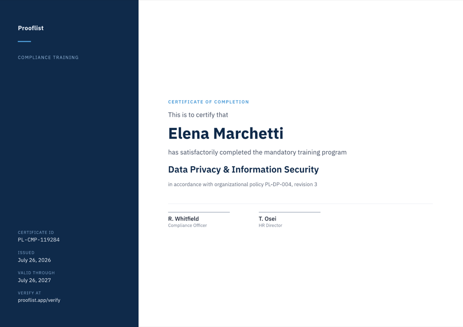The height and width of the screenshot is (327, 463).
Task: Select the COMPLIANCE TRAINING label
Action: point(48,58)
